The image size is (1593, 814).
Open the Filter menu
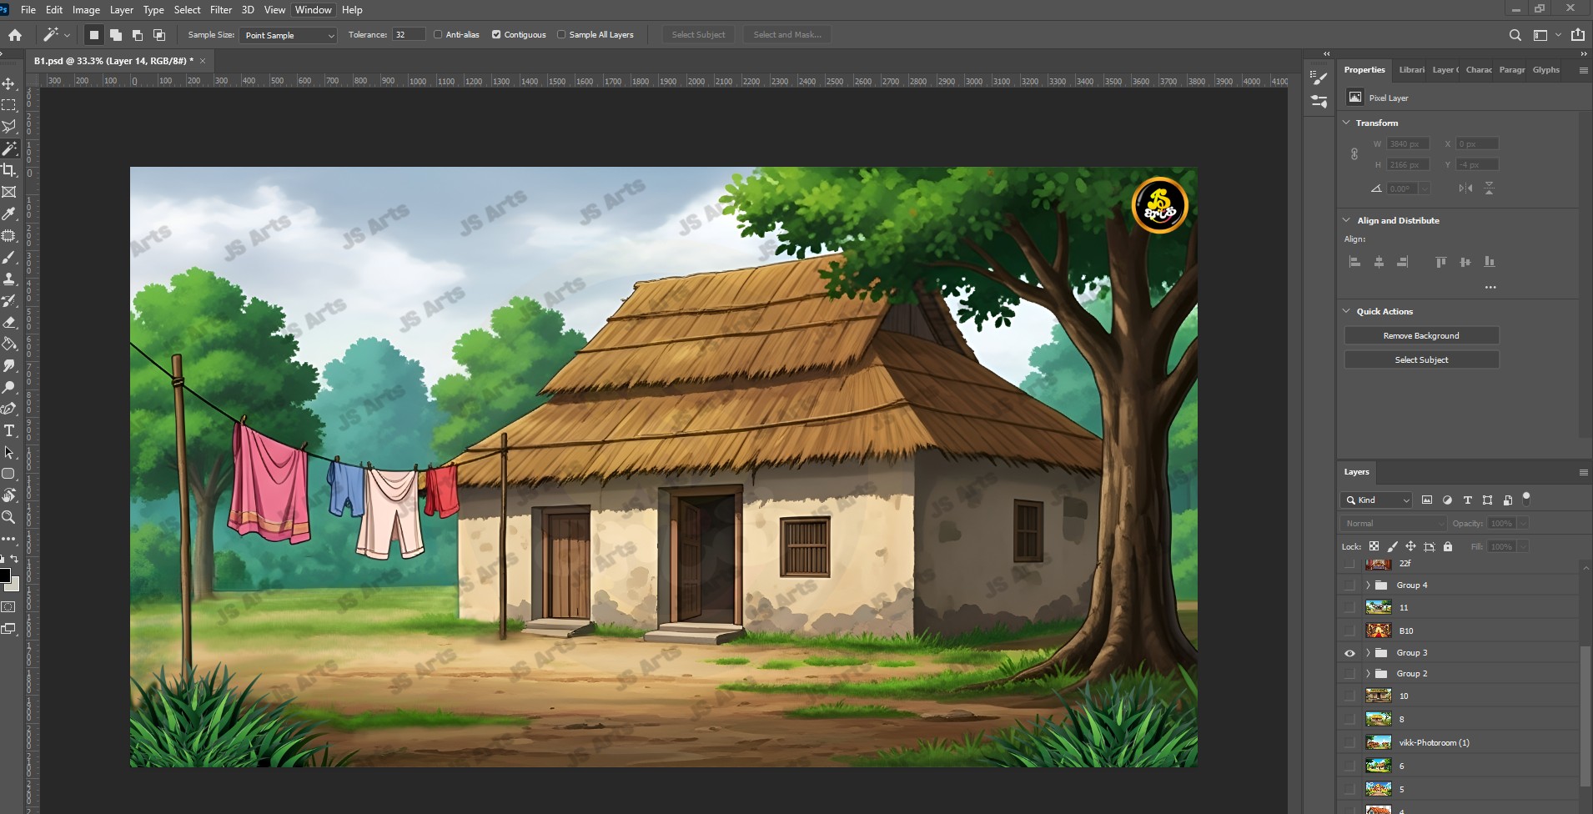220,10
